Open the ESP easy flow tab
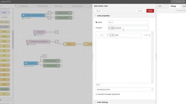 [x=62, y=6]
